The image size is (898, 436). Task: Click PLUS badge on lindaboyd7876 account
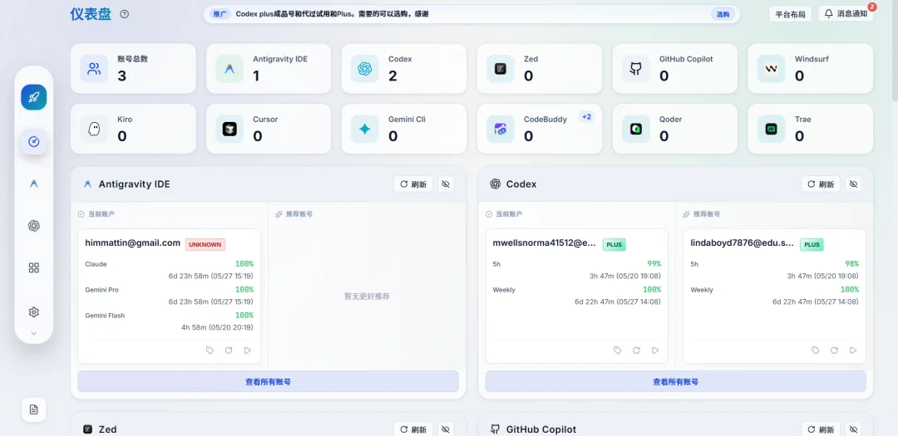[x=812, y=244]
